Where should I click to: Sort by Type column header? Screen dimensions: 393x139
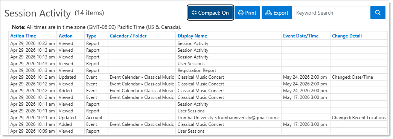[x=91, y=36]
